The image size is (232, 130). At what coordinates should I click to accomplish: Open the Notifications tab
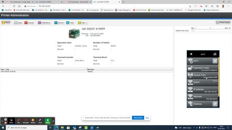point(44,23)
